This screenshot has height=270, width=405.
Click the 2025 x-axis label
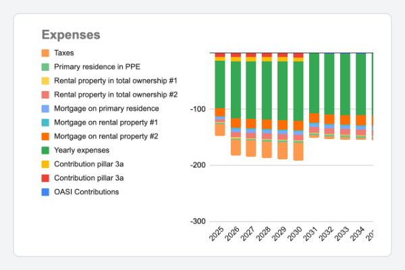(217, 236)
